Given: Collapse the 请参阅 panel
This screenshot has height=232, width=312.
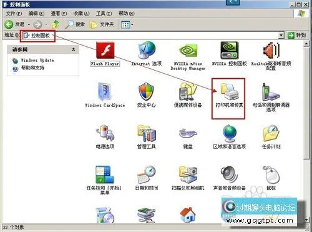Looking at the screenshot, I should (x=74, y=49).
